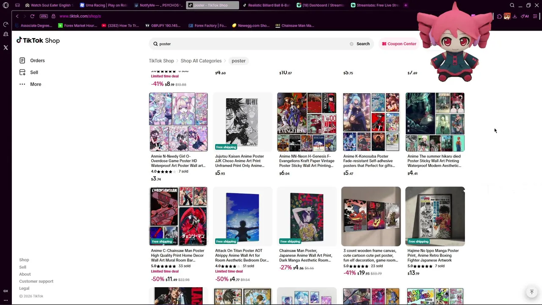This screenshot has width=542, height=305.
Task: Clear the search text with x icon
Action: coord(351,44)
